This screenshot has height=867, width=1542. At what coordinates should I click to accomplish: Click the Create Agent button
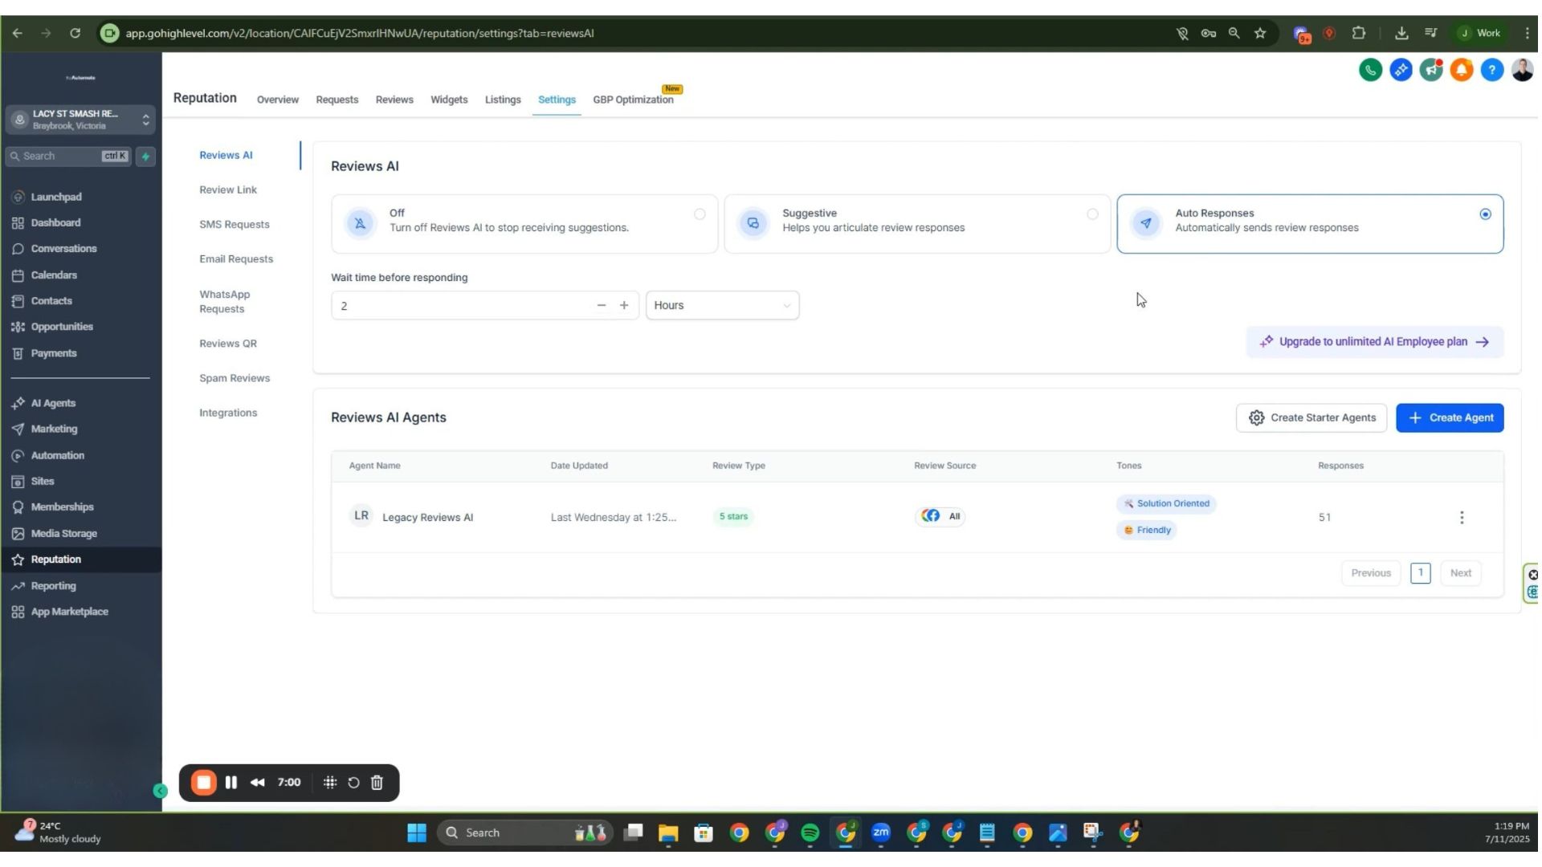coord(1449,418)
